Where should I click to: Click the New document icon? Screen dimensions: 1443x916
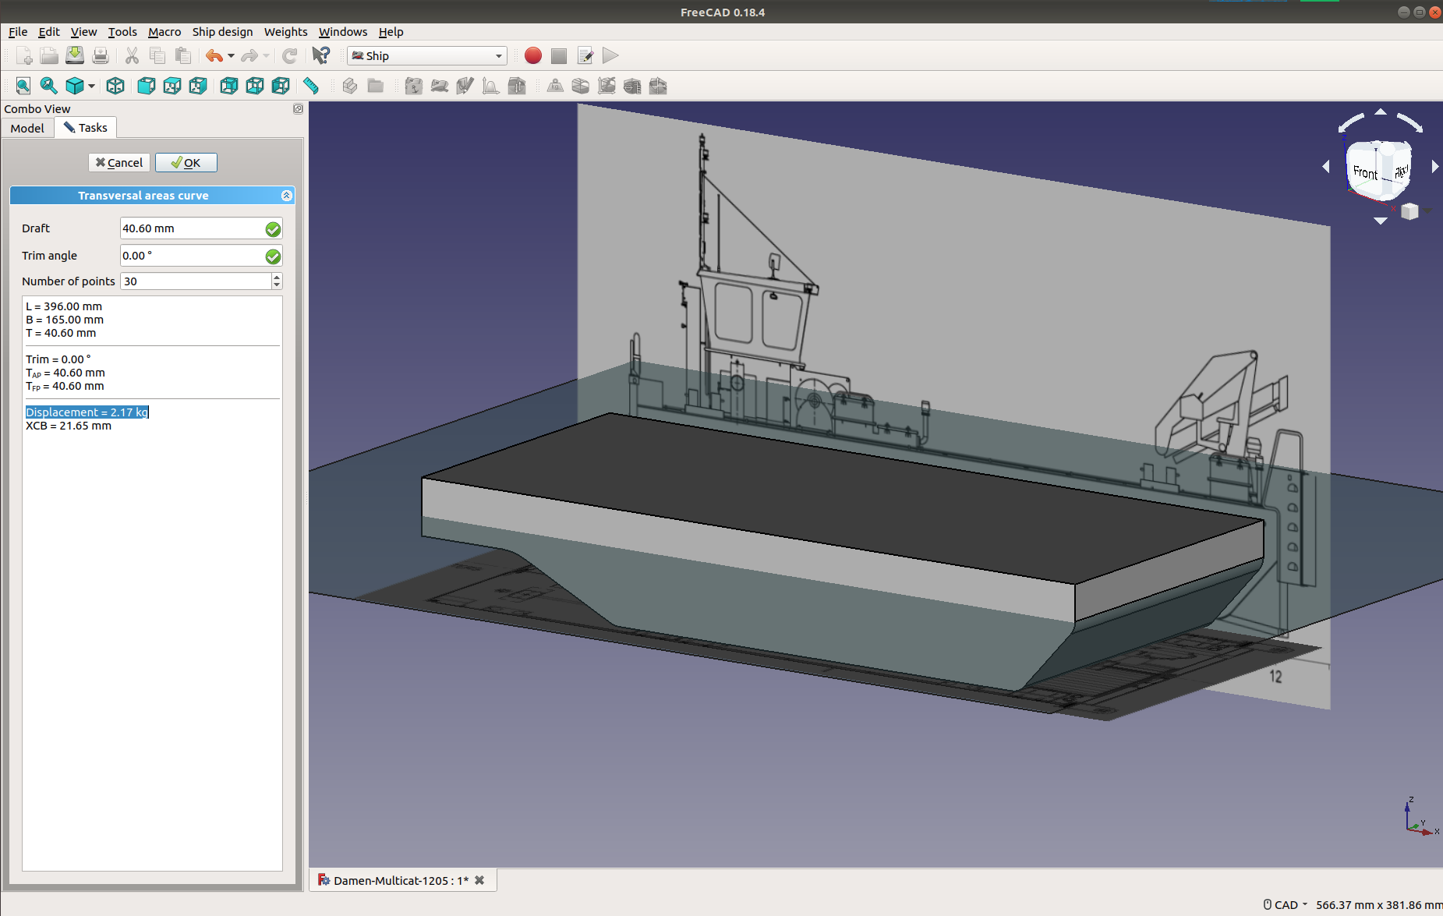pos(23,56)
